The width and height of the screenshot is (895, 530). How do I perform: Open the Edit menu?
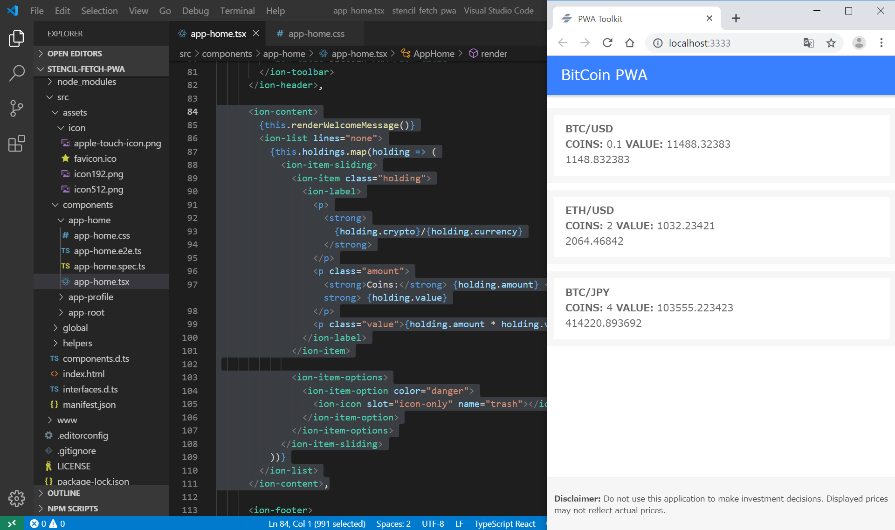click(x=62, y=11)
